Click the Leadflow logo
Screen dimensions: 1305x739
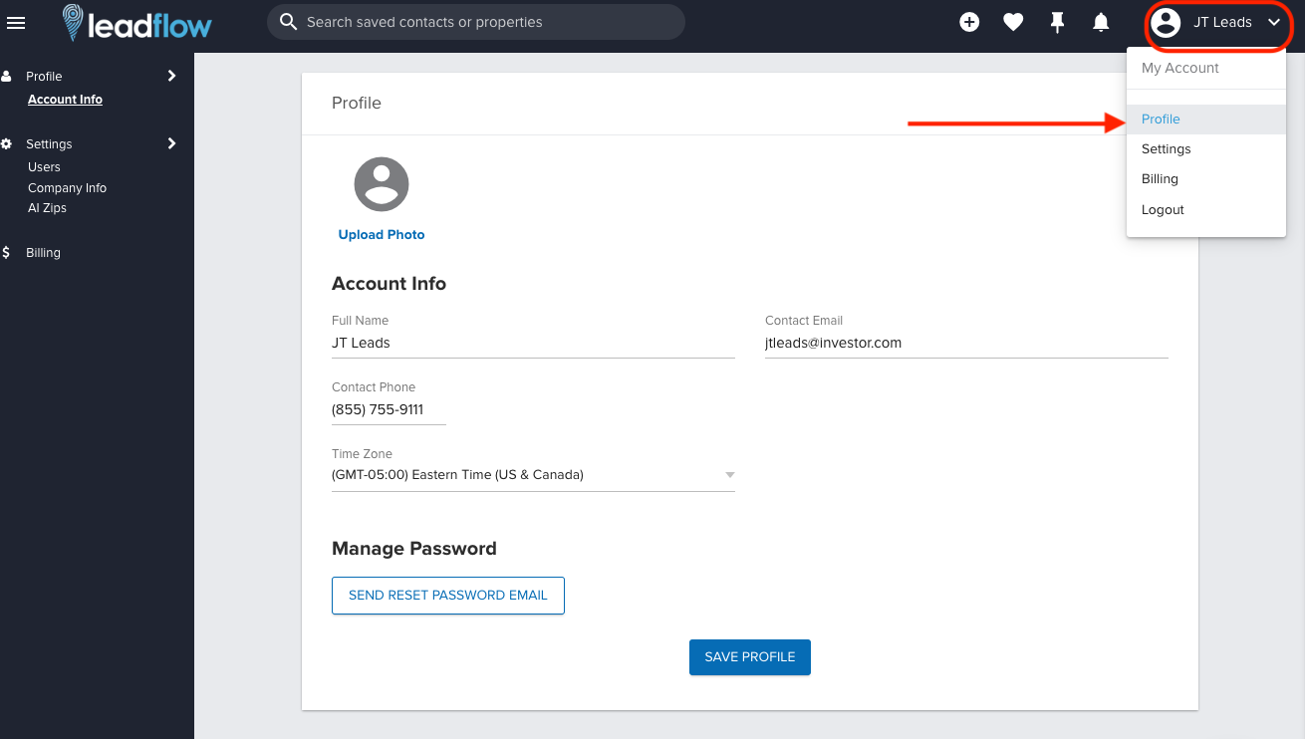click(x=136, y=22)
